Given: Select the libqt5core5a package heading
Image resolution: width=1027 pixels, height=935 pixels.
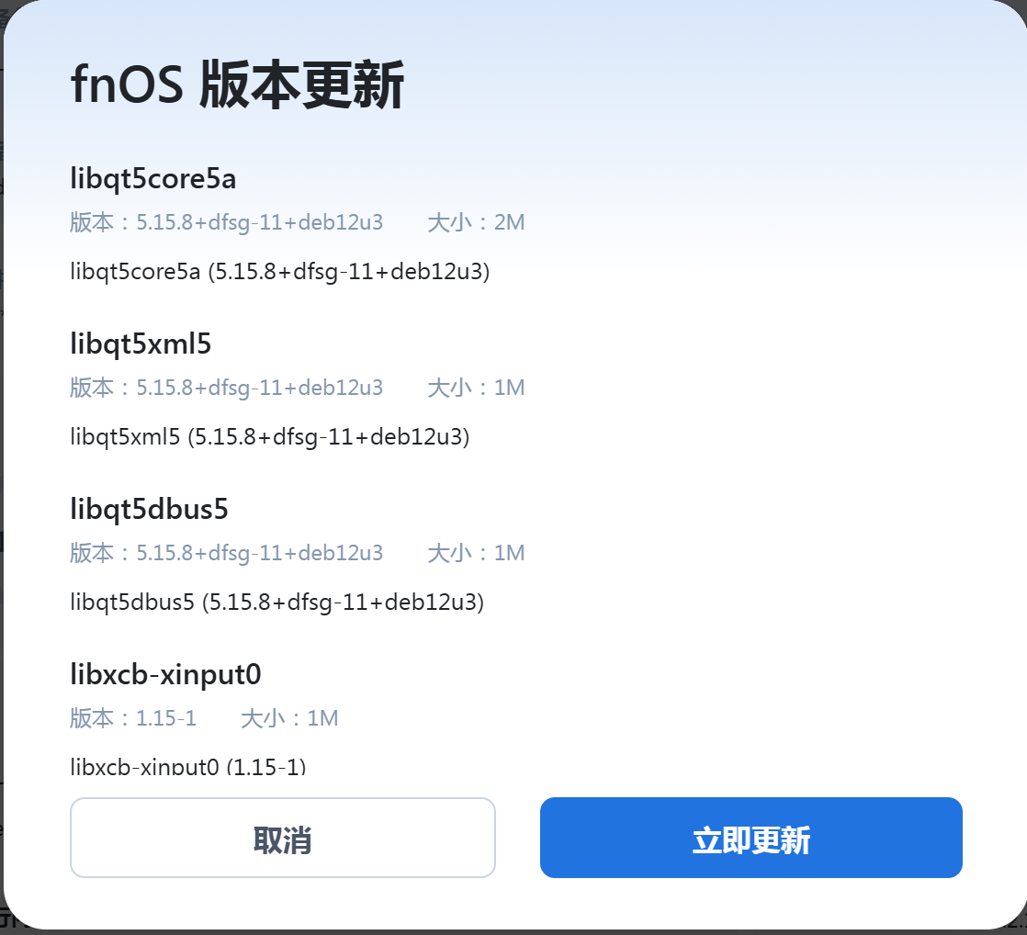Looking at the screenshot, I should point(152,179).
